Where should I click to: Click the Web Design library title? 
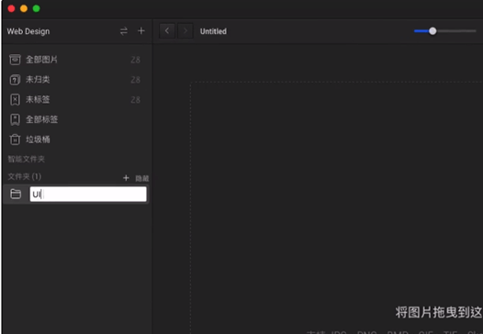pos(28,31)
